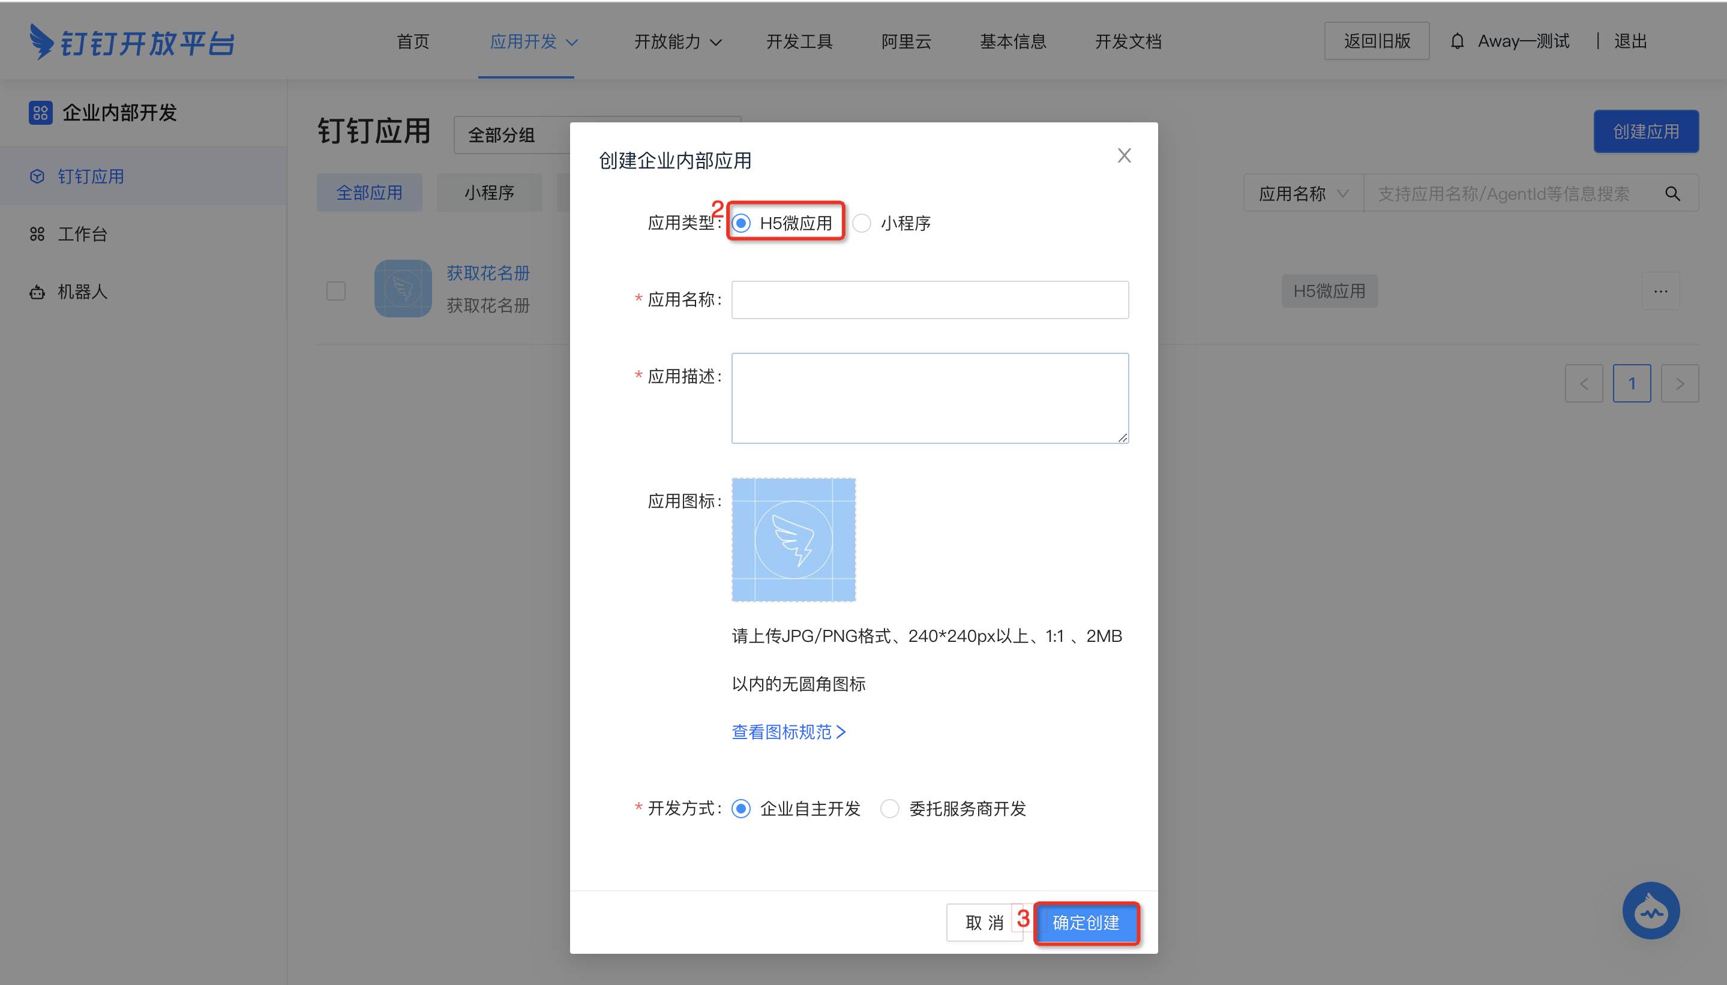
Task: Open 开发文档 in top navigation
Action: tap(1128, 42)
